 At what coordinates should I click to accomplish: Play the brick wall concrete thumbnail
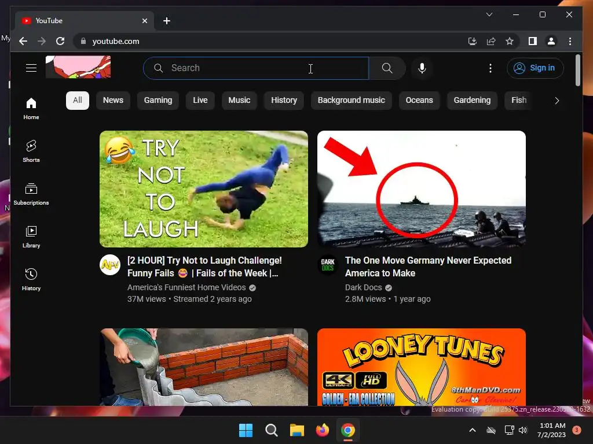pos(203,367)
